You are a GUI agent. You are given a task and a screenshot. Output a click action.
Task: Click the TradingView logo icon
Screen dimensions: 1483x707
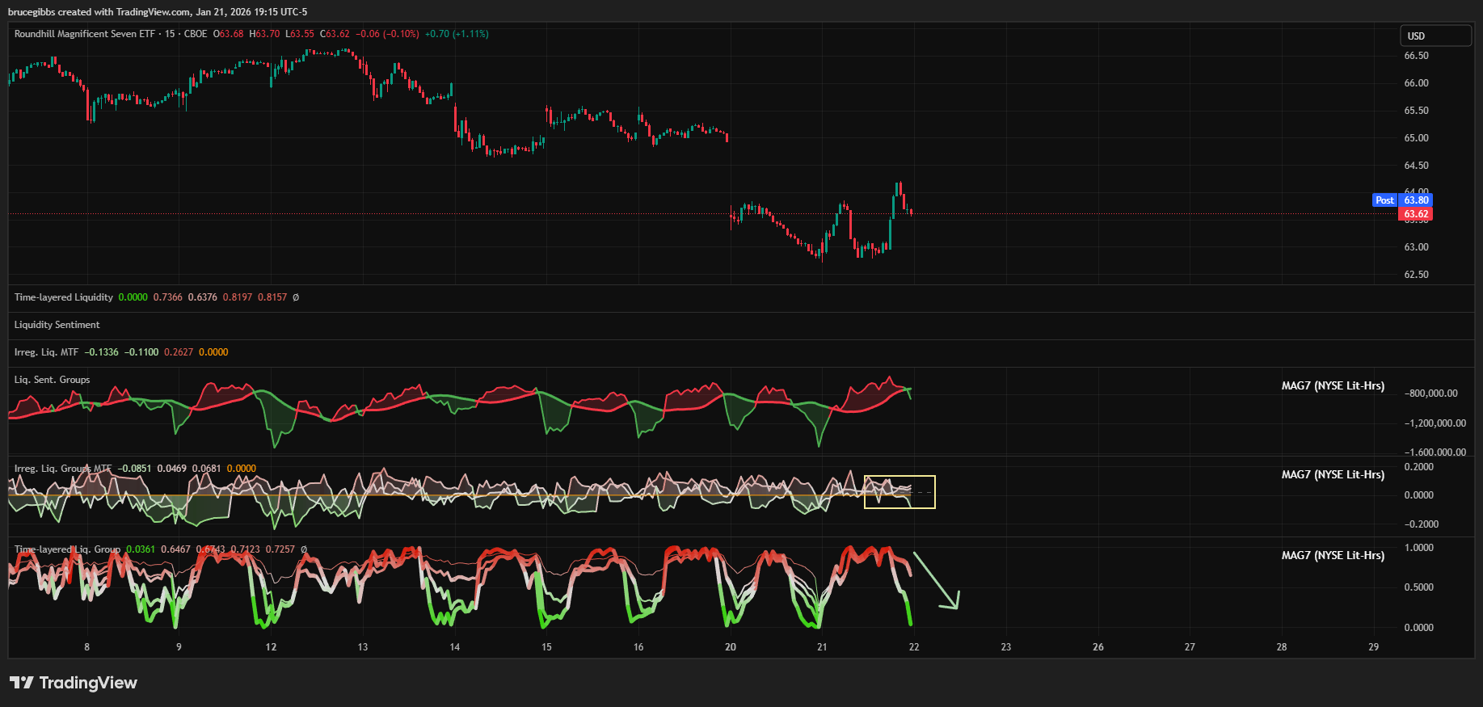[22, 683]
